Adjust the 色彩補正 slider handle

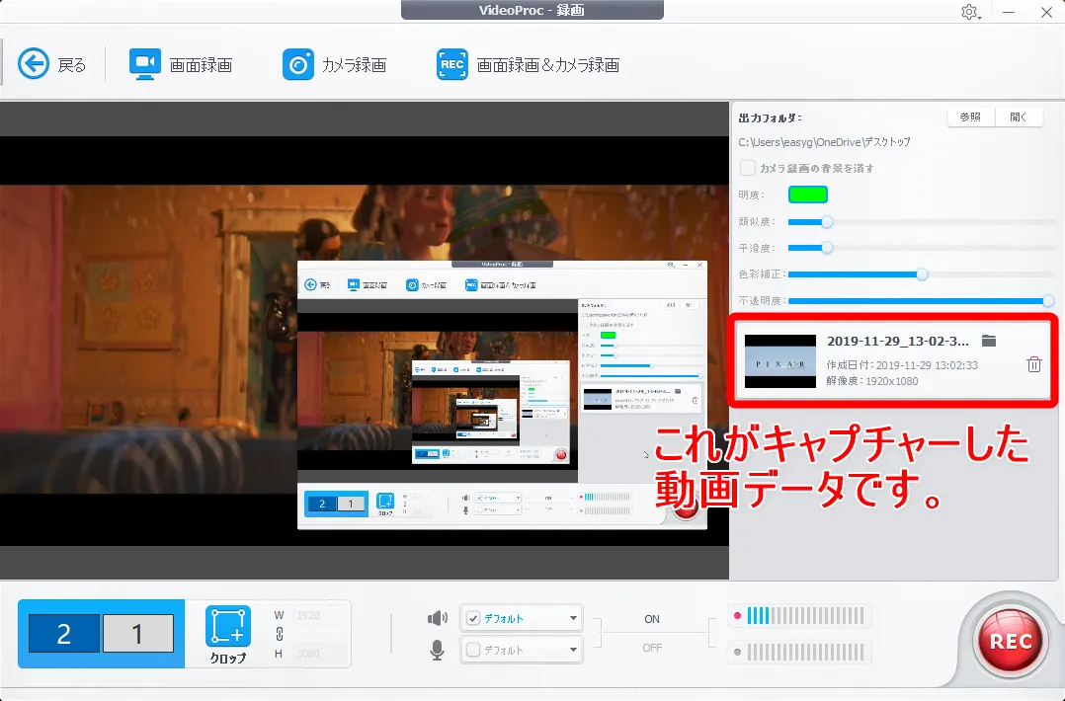pyautogui.click(x=922, y=274)
